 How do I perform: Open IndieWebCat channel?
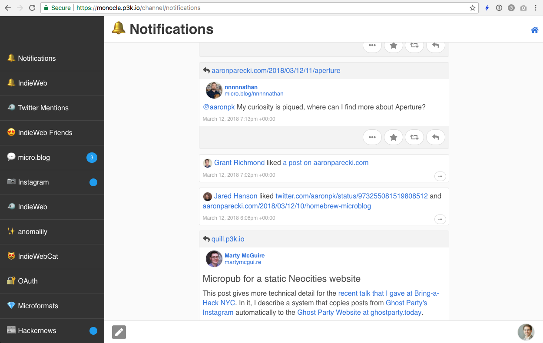[52, 256]
